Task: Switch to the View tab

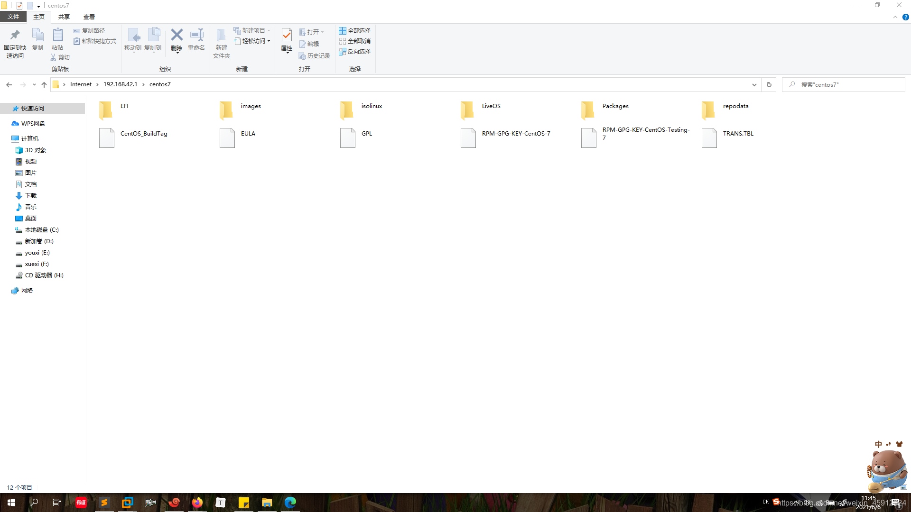Action: [x=89, y=17]
